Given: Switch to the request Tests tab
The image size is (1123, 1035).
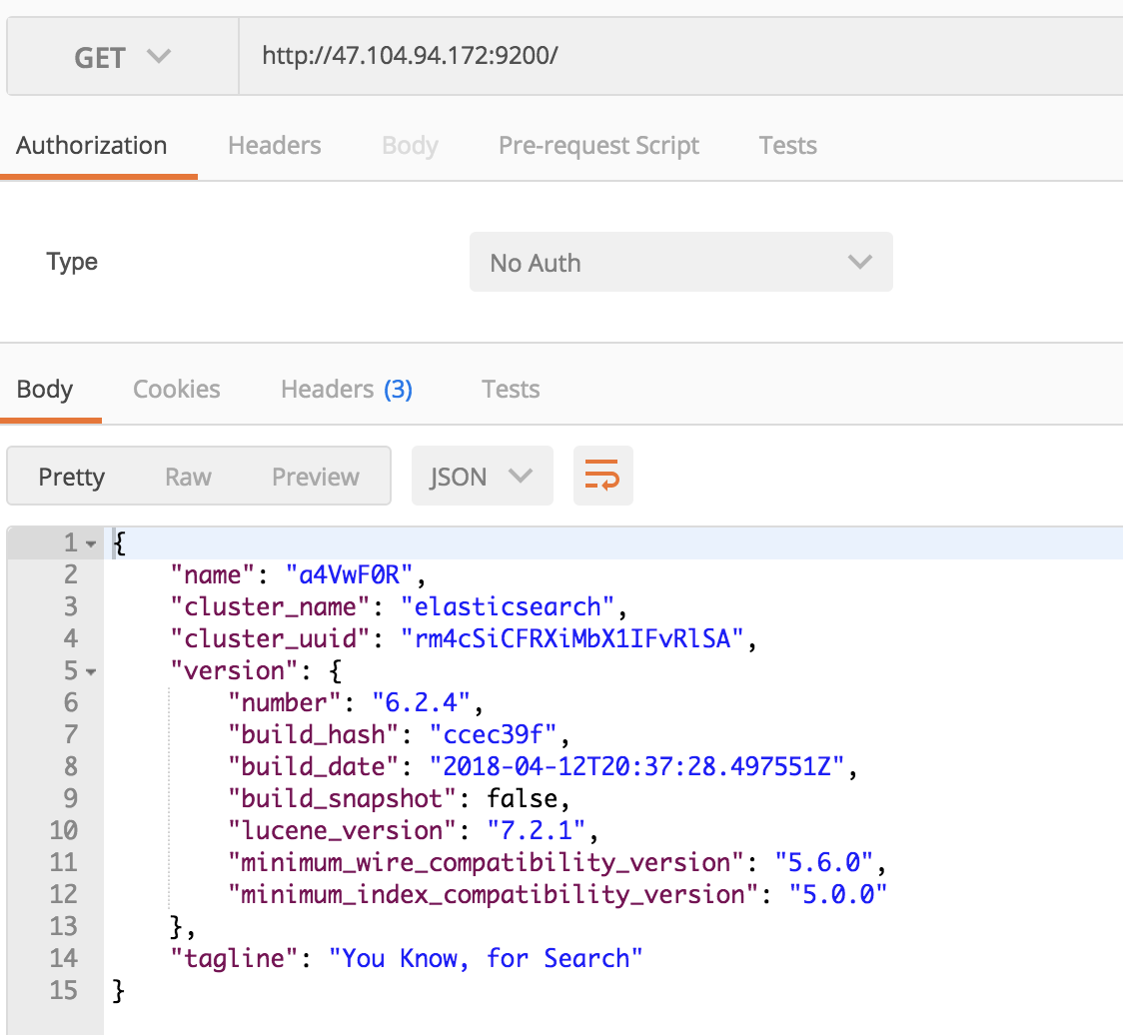Looking at the screenshot, I should [787, 146].
